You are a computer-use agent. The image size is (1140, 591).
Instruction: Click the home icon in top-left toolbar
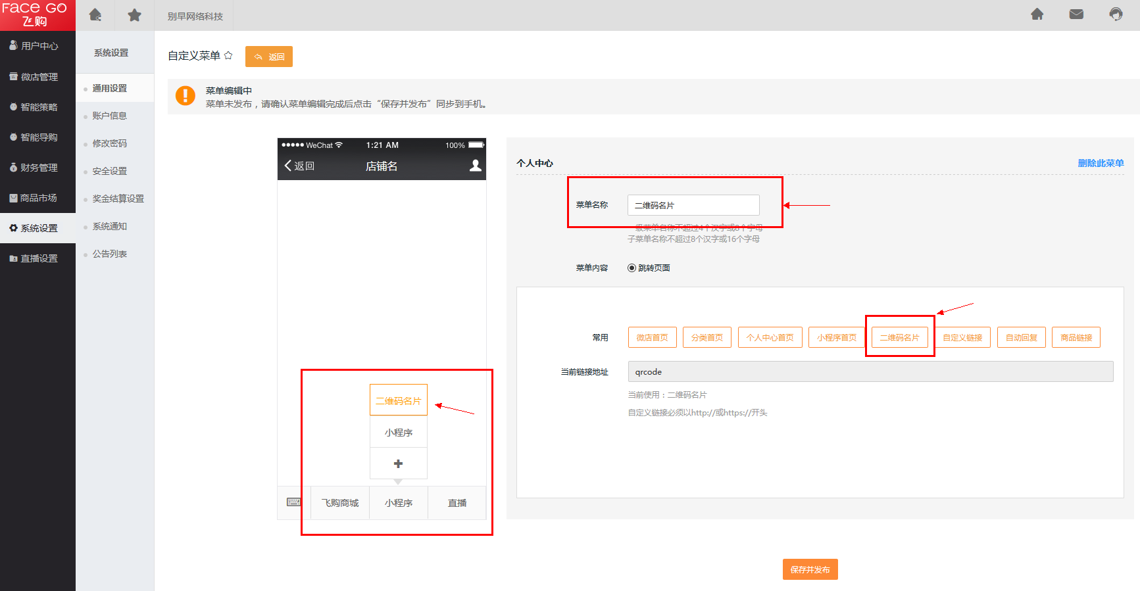(95, 15)
